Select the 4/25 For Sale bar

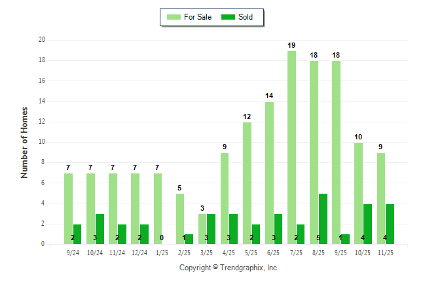[x=225, y=198]
